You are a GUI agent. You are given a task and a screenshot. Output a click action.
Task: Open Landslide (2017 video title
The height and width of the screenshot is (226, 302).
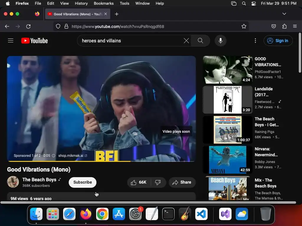[264, 92]
